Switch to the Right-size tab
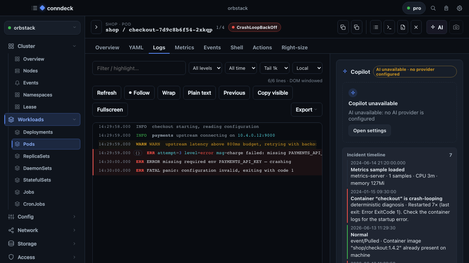Image resolution: width=469 pixels, height=263 pixels. 295,47
